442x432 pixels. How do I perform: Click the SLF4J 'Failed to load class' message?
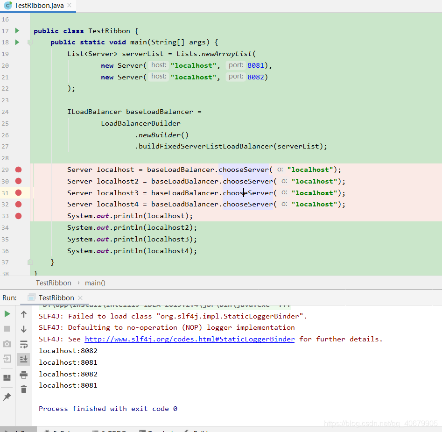coord(173,316)
